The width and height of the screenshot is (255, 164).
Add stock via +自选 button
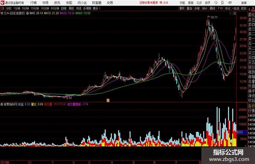click(236, 8)
